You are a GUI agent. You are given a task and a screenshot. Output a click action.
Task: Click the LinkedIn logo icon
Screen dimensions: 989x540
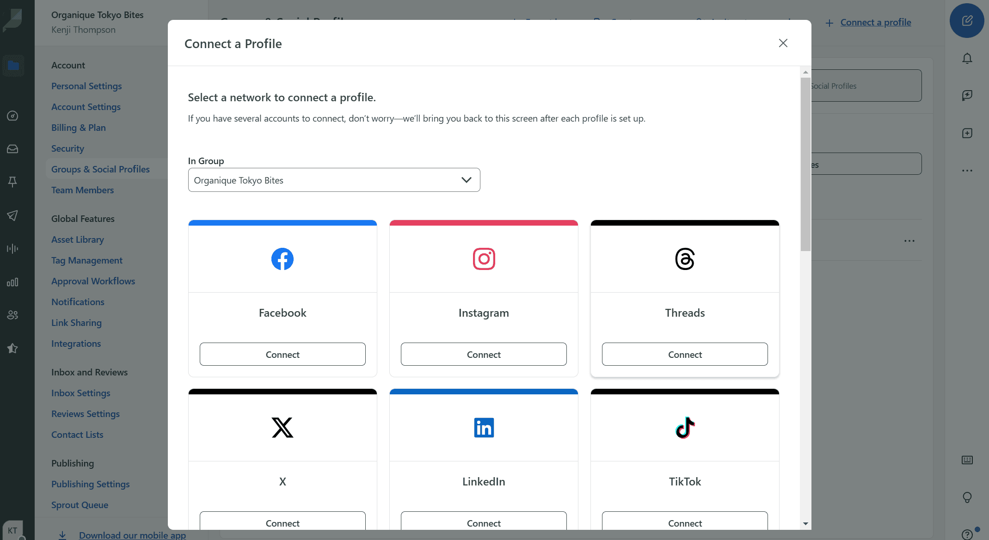coord(484,428)
